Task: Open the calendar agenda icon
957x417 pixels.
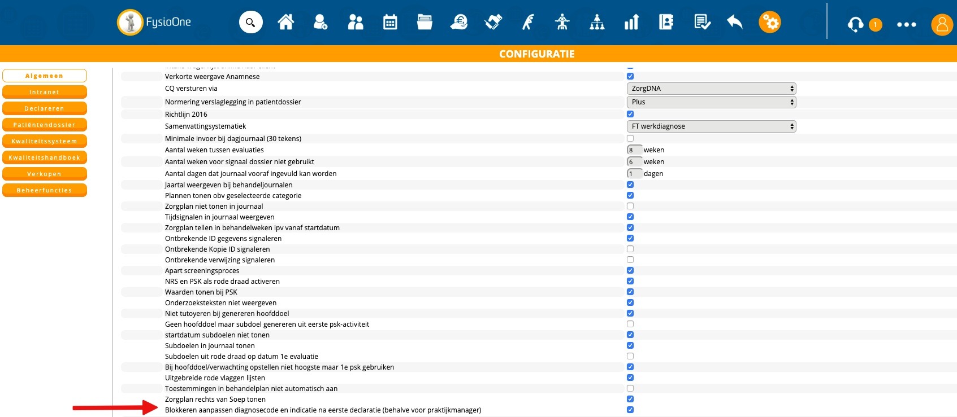Action: point(390,23)
